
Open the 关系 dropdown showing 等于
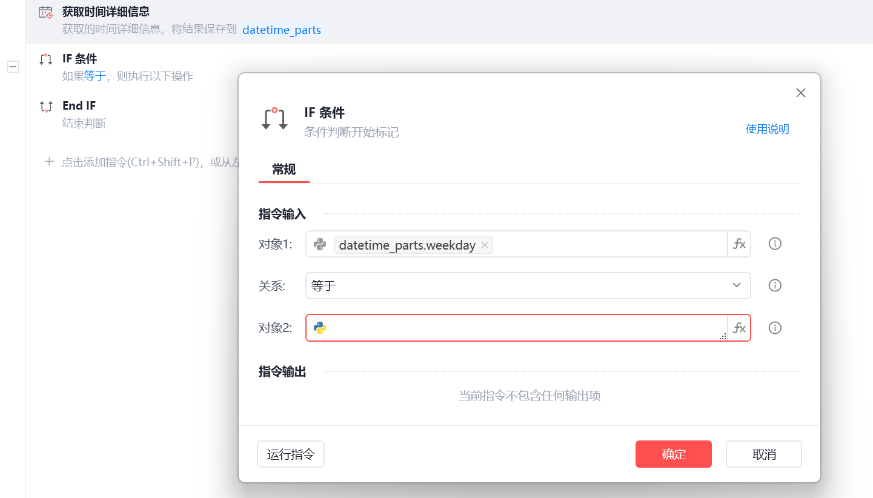[x=527, y=285]
